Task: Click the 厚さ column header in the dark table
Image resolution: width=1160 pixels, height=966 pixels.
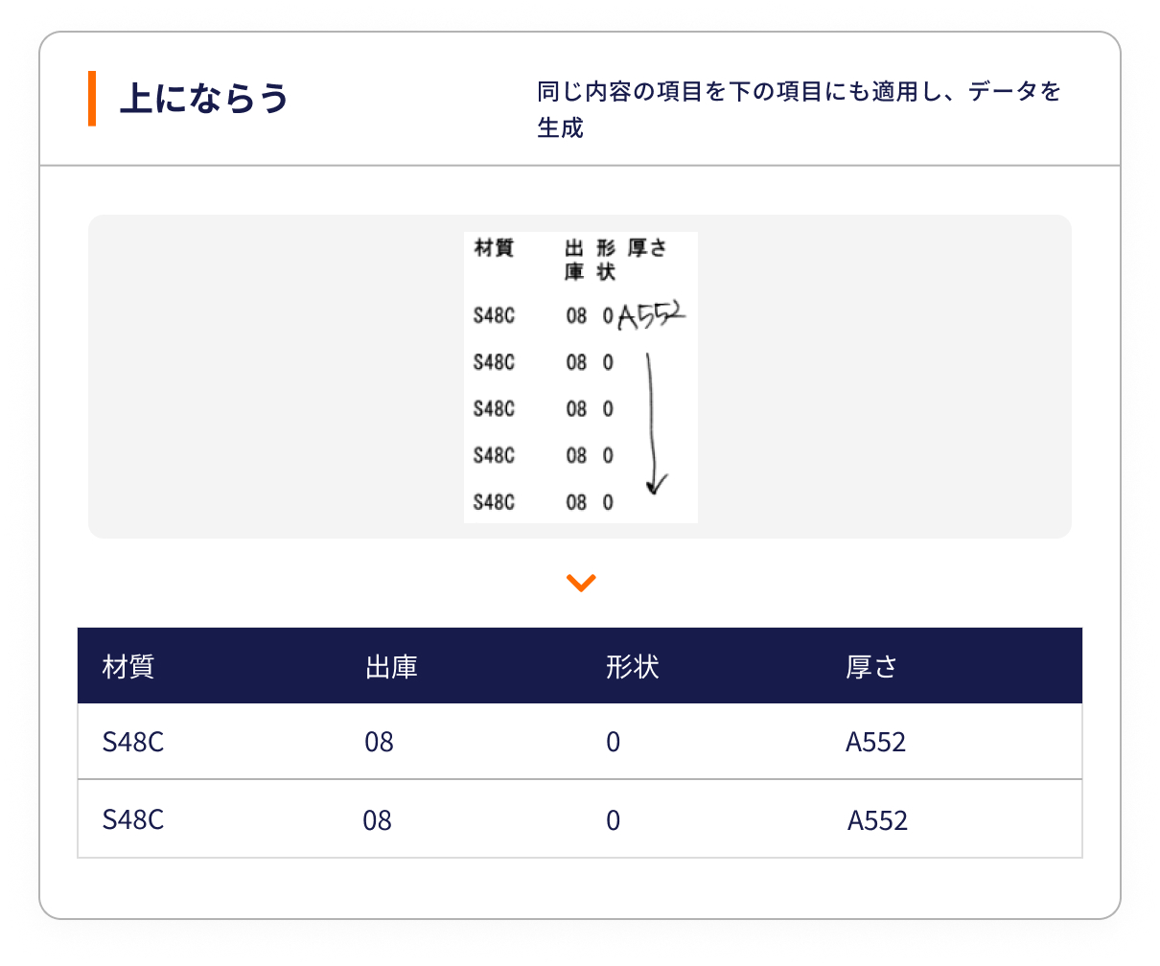Action: pyautogui.click(x=870, y=666)
